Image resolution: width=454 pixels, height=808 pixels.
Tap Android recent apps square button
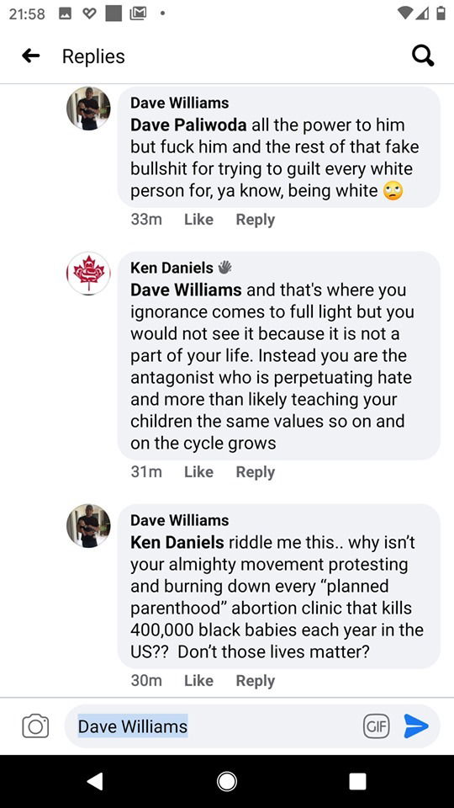(x=358, y=781)
